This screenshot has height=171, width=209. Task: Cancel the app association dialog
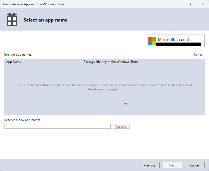195,165
